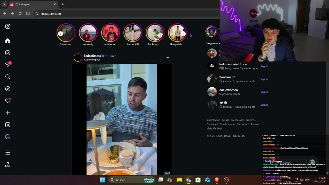Open File Explorer on taskbar
Screen dimensions: 329x185
(179, 180)
